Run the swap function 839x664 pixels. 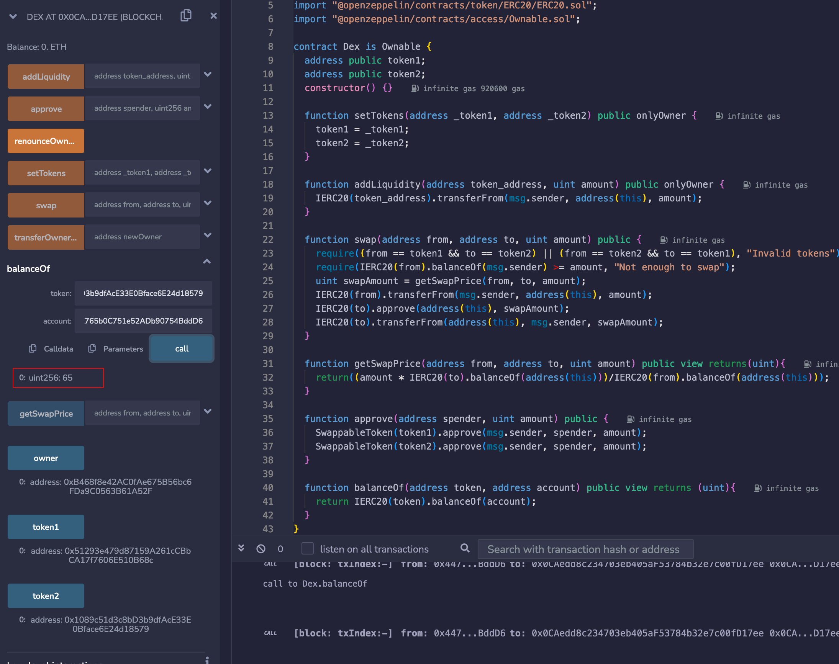(x=46, y=205)
